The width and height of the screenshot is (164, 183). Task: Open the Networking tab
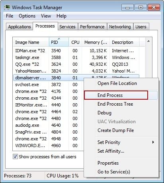coord(120,27)
